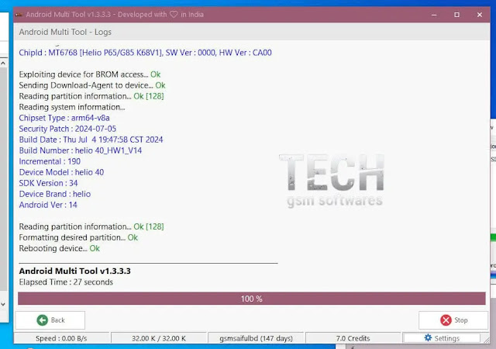Click scroll down arrow in left window
Viewport: 496px width, 349px height.
[x=3, y=304]
